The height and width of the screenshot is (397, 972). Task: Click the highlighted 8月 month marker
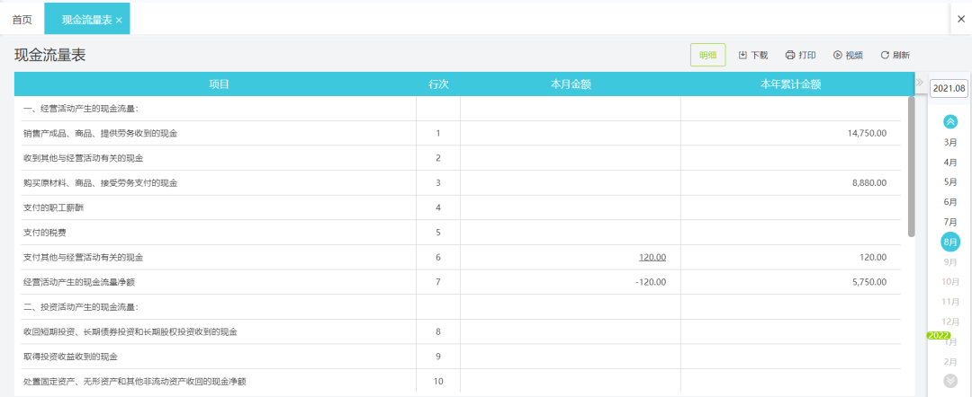coord(950,242)
